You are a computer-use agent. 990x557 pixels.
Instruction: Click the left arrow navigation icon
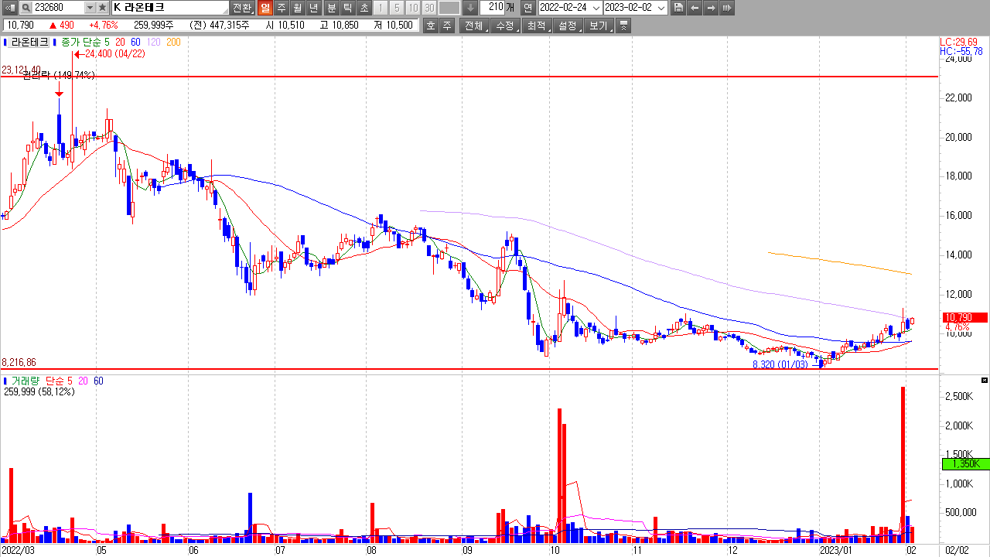click(695, 8)
